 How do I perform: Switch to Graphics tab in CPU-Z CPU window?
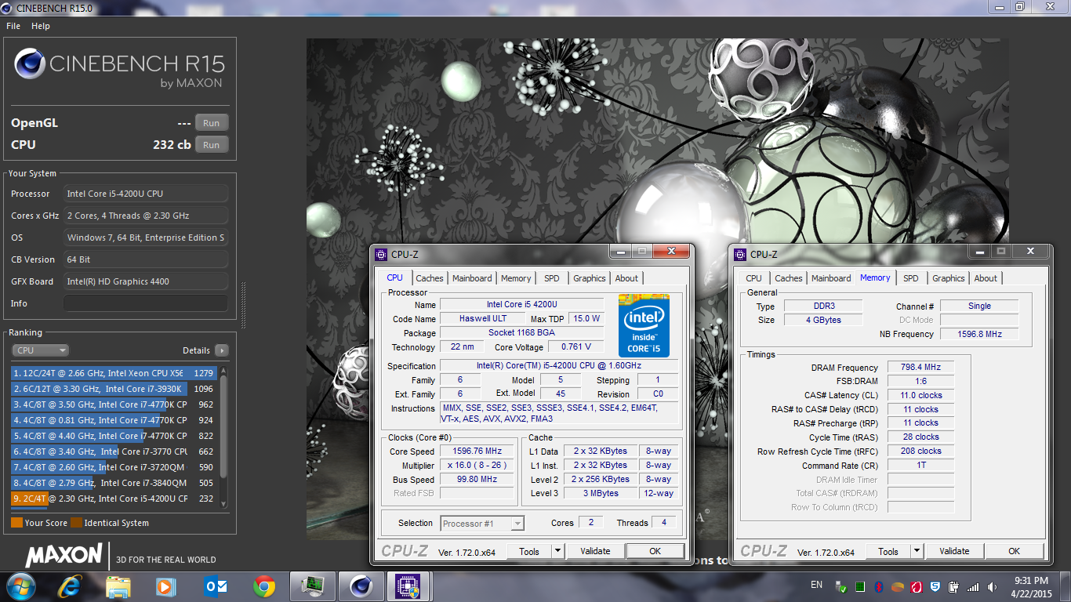pos(590,278)
